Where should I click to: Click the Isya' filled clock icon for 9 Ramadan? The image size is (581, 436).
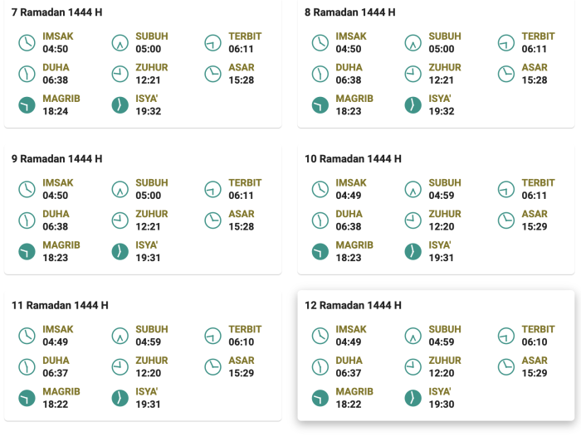click(x=120, y=251)
